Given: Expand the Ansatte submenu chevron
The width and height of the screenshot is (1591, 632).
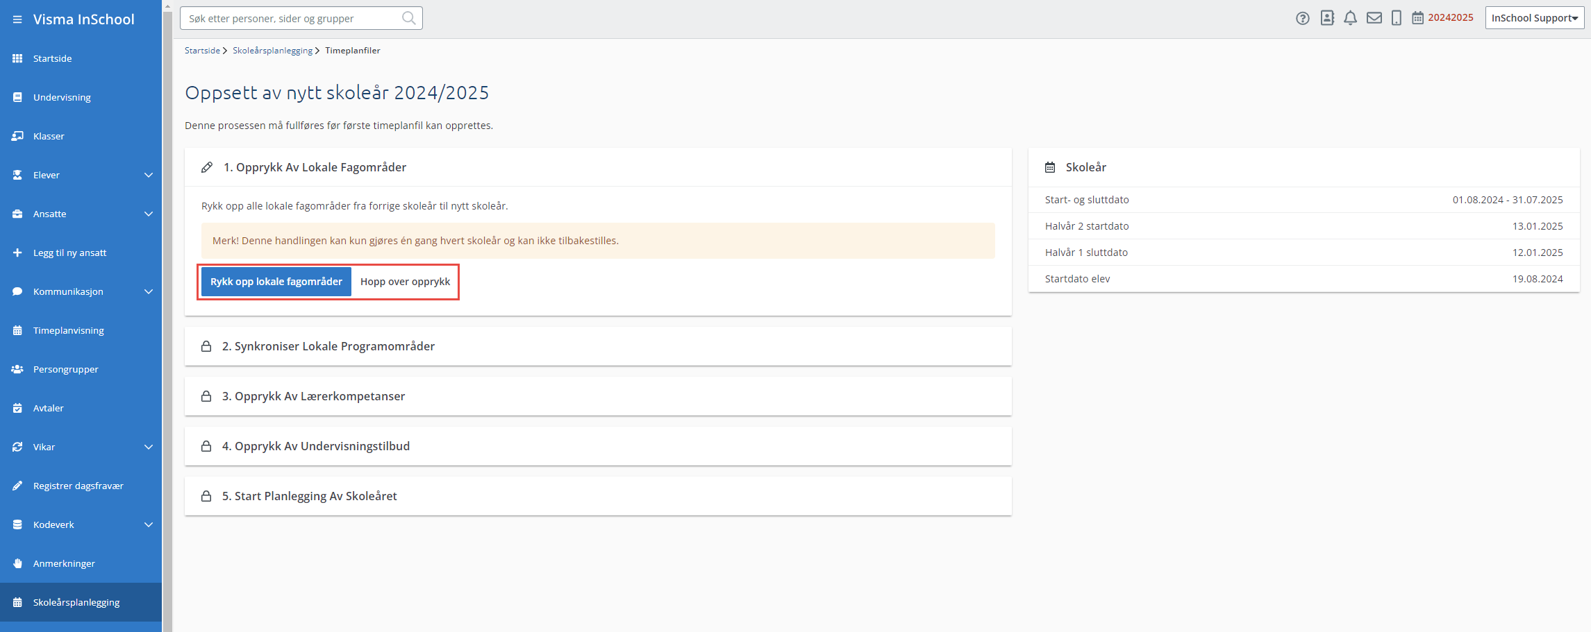Looking at the screenshot, I should pos(148,214).
